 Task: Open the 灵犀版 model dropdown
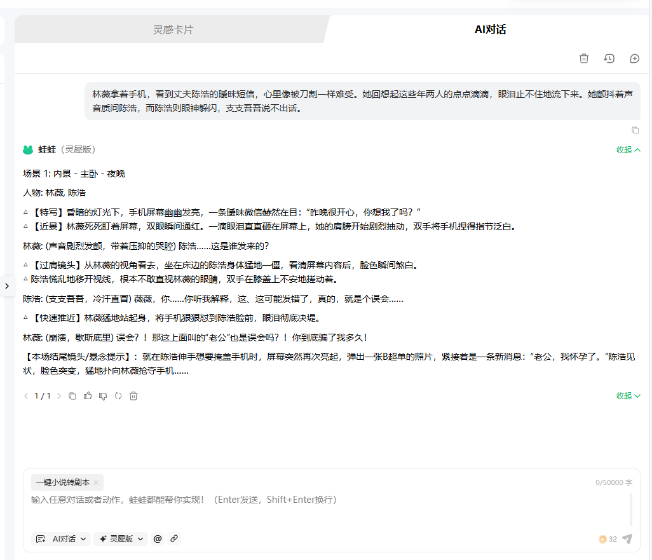click(x=121, y=539)
